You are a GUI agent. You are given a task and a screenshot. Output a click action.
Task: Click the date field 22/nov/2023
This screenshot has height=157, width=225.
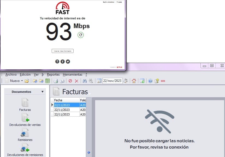[112, 81]
